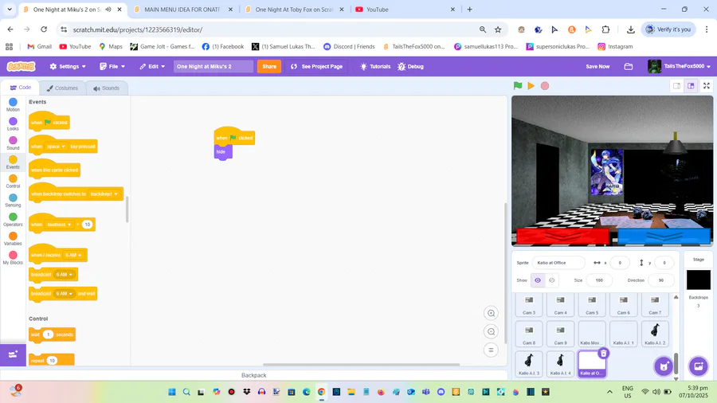Open the Gmail bookmark
The width and height of the screenshot is (717, 403).
click(39, 47)
